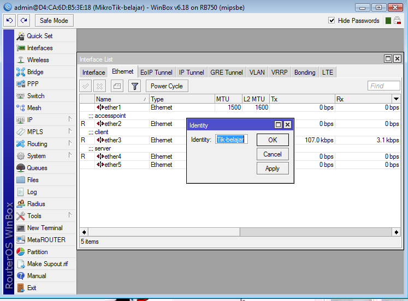Click Apply in the Identity dialog
The width and height of the screenshot is (408, 301).
[273, 168]
